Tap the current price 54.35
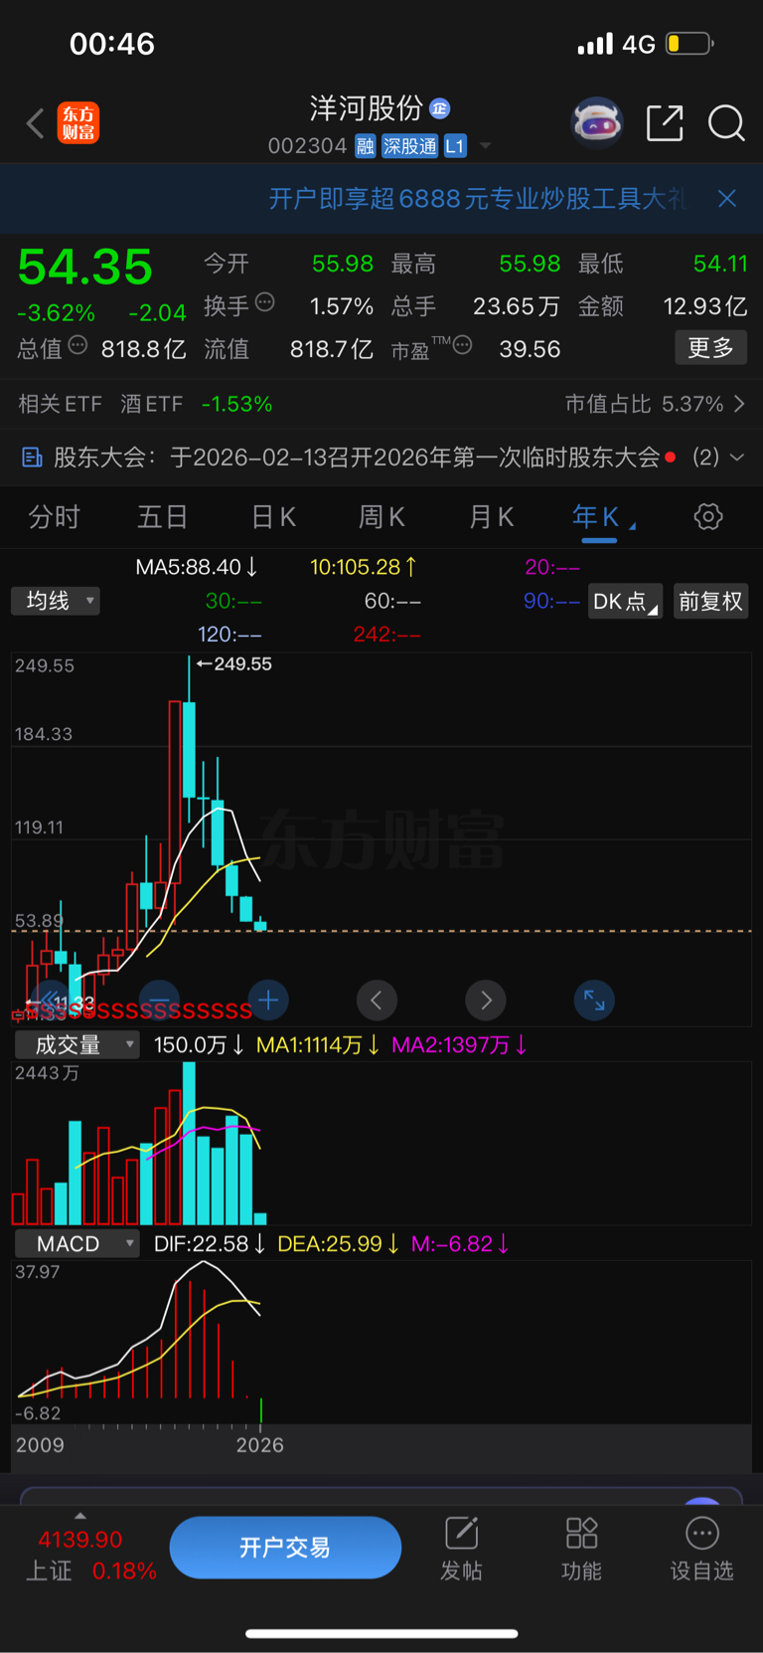Image resolution: width=763 pixels, height=1653 pixels. coord(85,268)
